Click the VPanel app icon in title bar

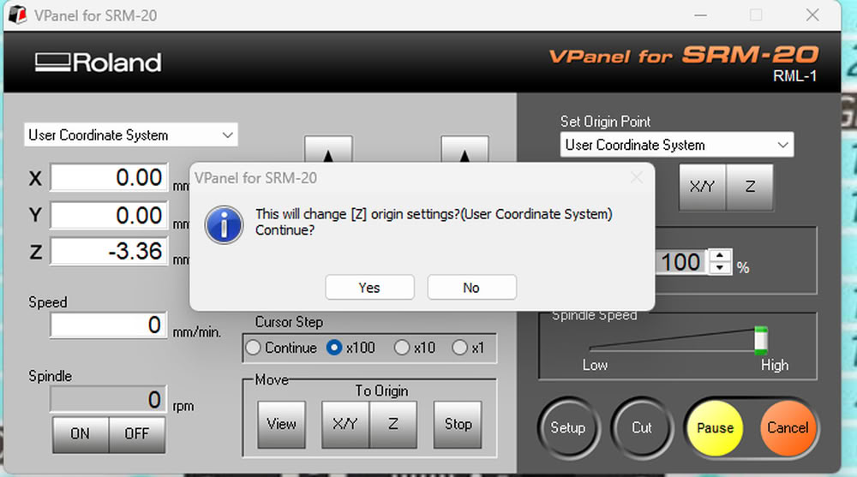point(17,15)
